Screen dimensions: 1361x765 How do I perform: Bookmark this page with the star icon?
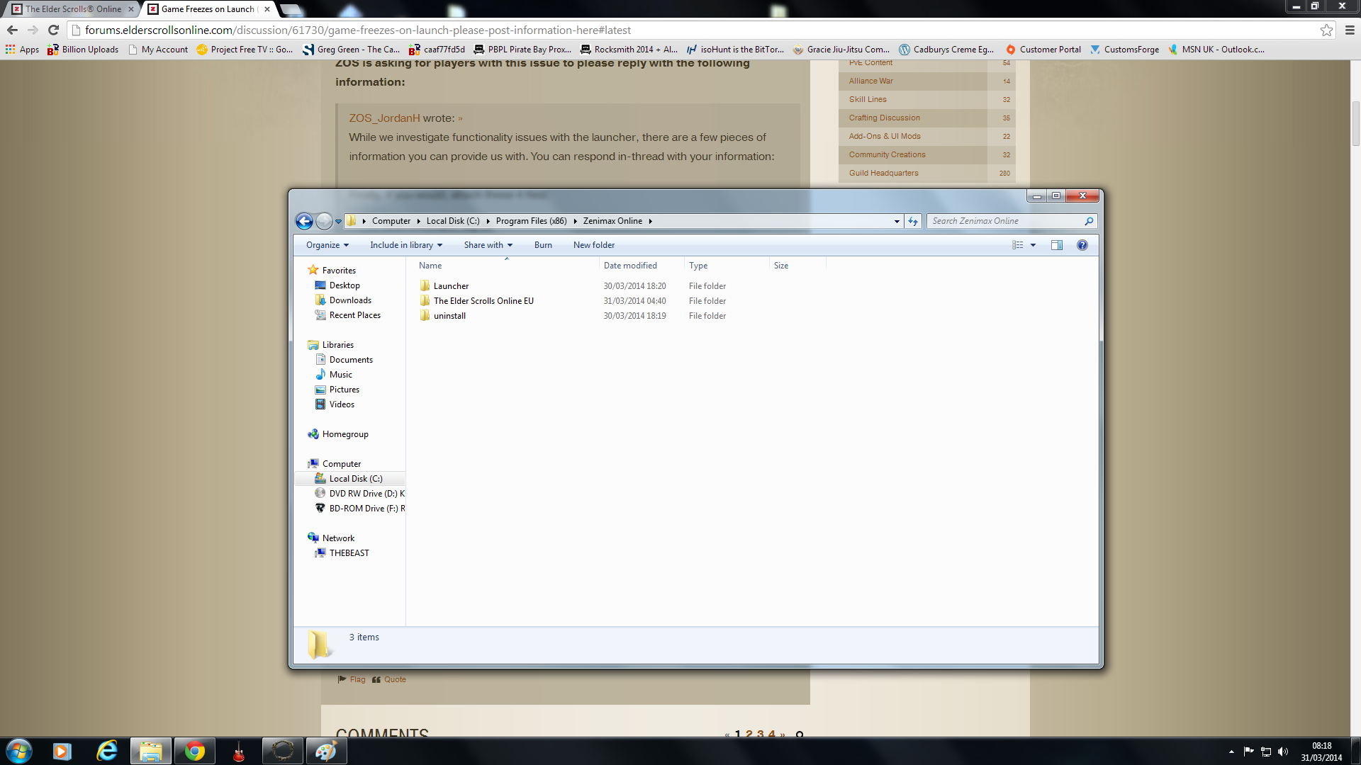pos(1326,30)
